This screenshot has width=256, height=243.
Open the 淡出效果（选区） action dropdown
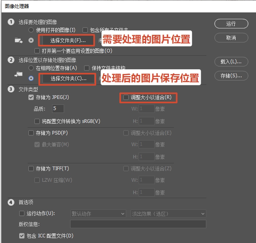(168, 214)
